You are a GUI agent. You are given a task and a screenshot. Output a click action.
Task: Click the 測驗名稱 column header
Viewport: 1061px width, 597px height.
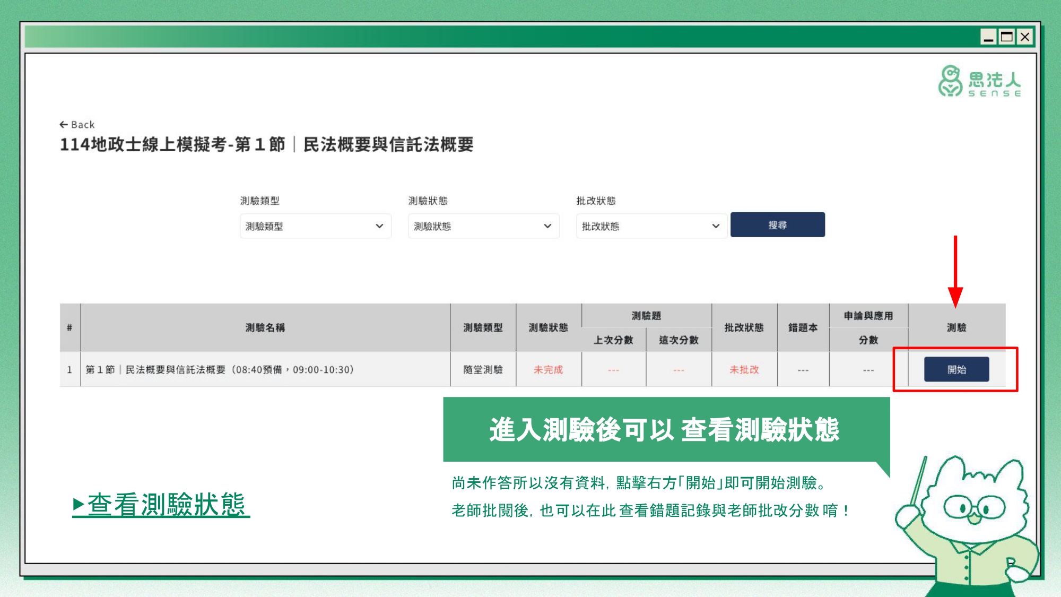pyautogui.click(x=265, y=327)
